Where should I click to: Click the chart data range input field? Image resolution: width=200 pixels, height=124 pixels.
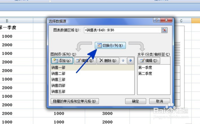pos(122,30)
